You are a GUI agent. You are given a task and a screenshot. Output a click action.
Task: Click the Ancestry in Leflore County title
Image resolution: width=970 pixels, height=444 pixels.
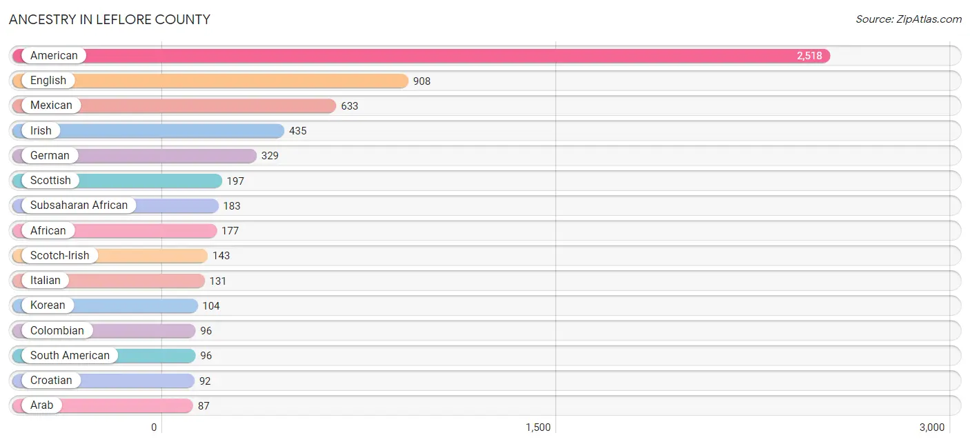(x=110, y=19)
